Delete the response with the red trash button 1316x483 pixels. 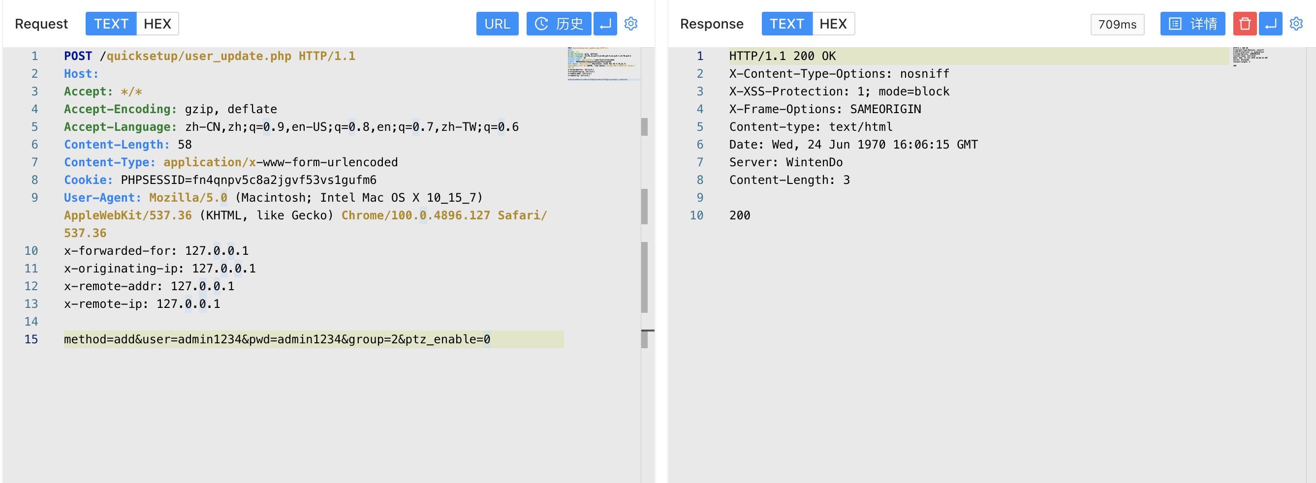tap(1245, 24)
